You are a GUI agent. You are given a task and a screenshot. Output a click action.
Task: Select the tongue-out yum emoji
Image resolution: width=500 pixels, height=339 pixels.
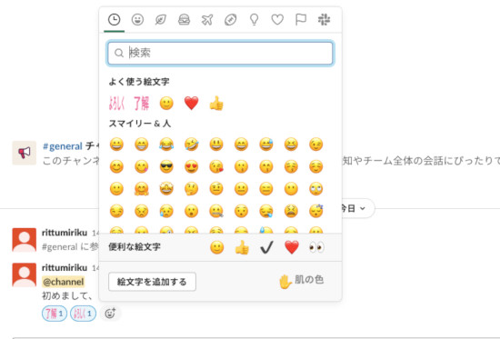tap(141, 167)
